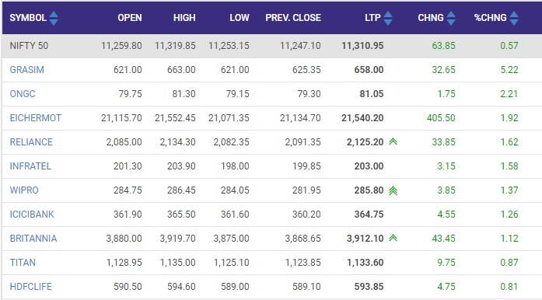Open the WIPRO stock link

pos(24,190)
